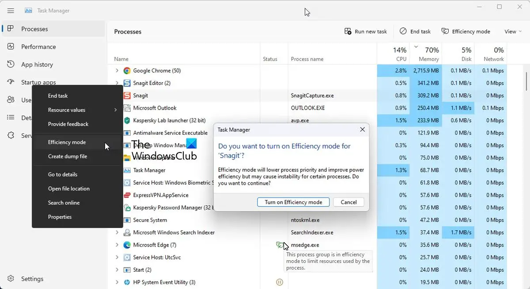Open Resource values submenu

(77, 110)
